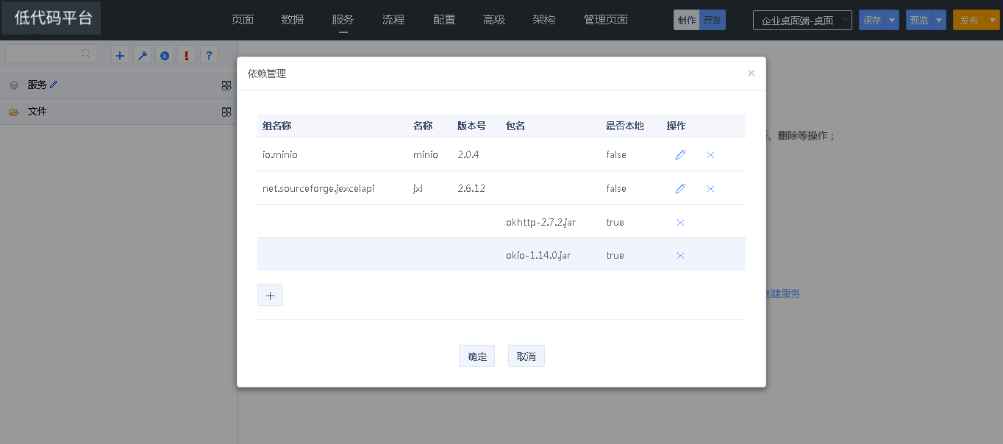This screenshot has height=444, width=1003.
Task: Switch to 制作 mode
Action: 686,21
